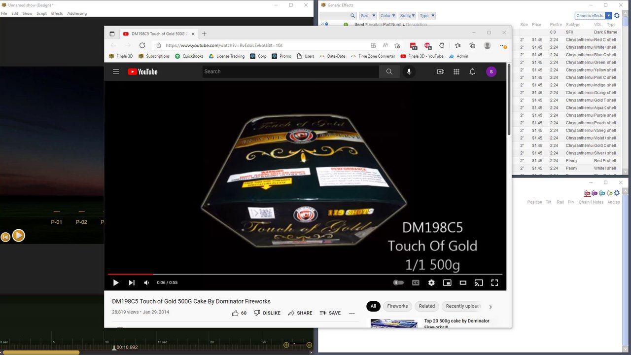Screen dimensions: 631x355
Task: Like the Touch of Gold video
Action: [x=239, y=313]
